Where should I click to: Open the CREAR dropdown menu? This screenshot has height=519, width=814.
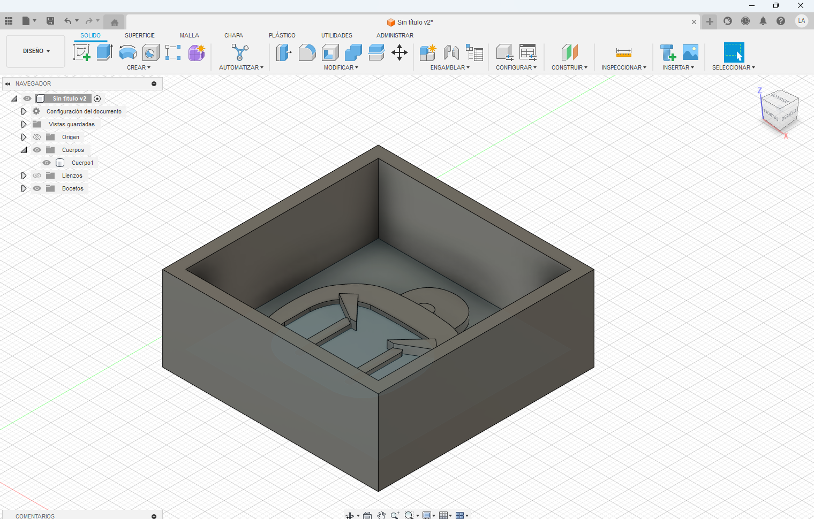139,67
